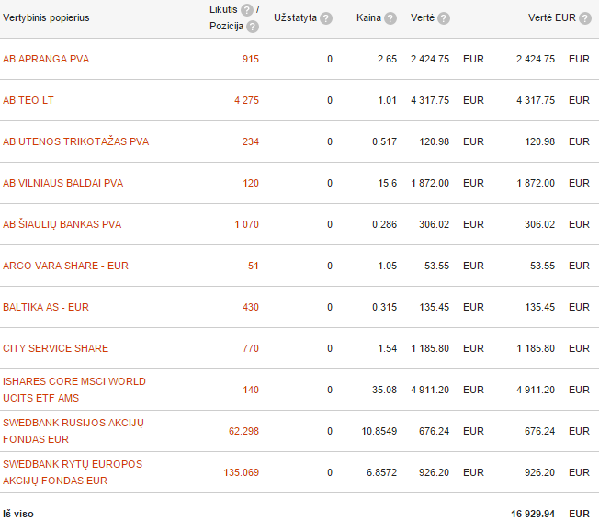
Task: Select AB UTENOS TRIKOTAŽAS PVA link
Action: (75, 141)
